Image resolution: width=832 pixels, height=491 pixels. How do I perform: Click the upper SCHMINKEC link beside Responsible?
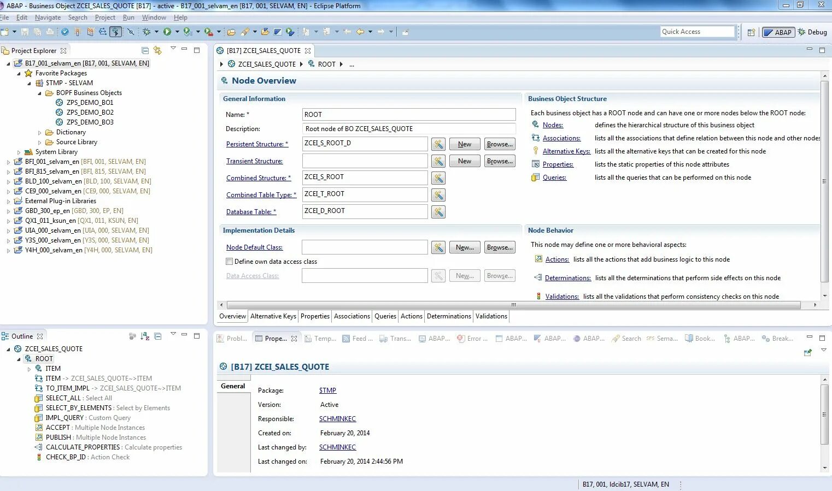[x=337, y=419]
